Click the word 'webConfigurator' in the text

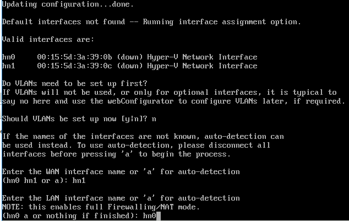coord(140,101)
